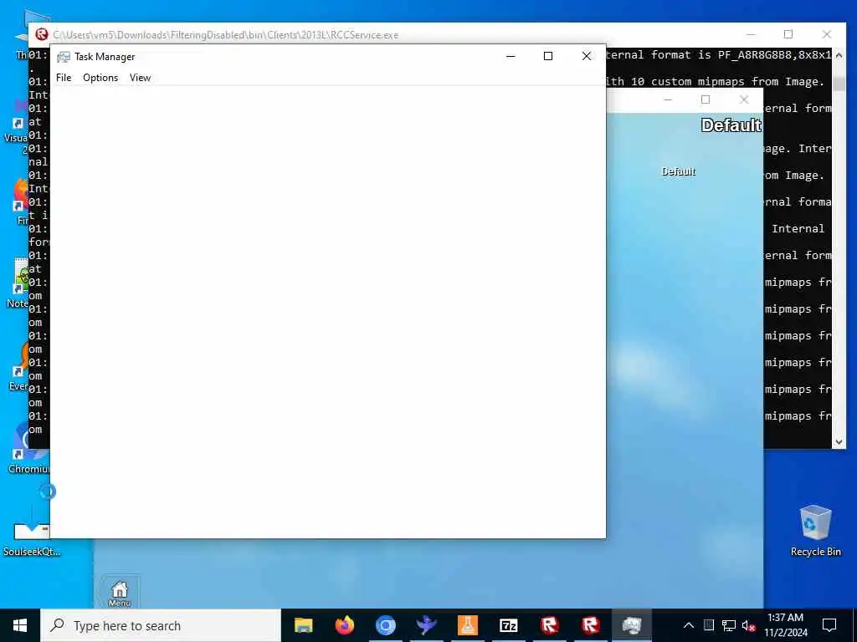The height and width of the screenshot is (642, 857).
Task: Click the muted volume tray icon
Action: (x=749, y=625)
